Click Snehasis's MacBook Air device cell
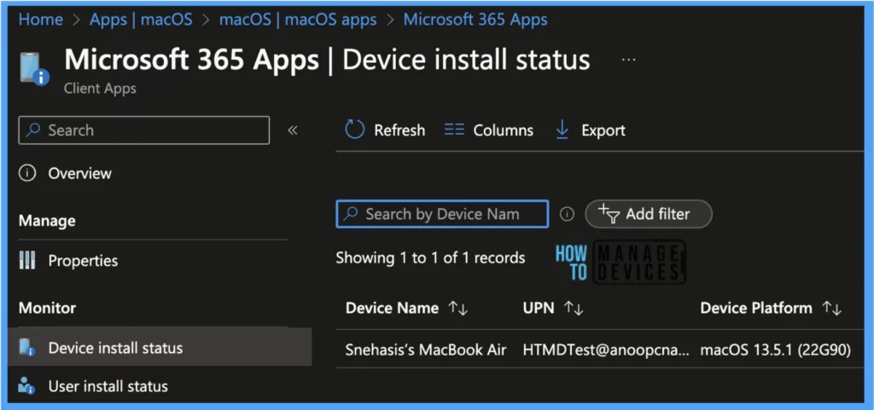Screen dimensions: 874x410 pos(426,349)
